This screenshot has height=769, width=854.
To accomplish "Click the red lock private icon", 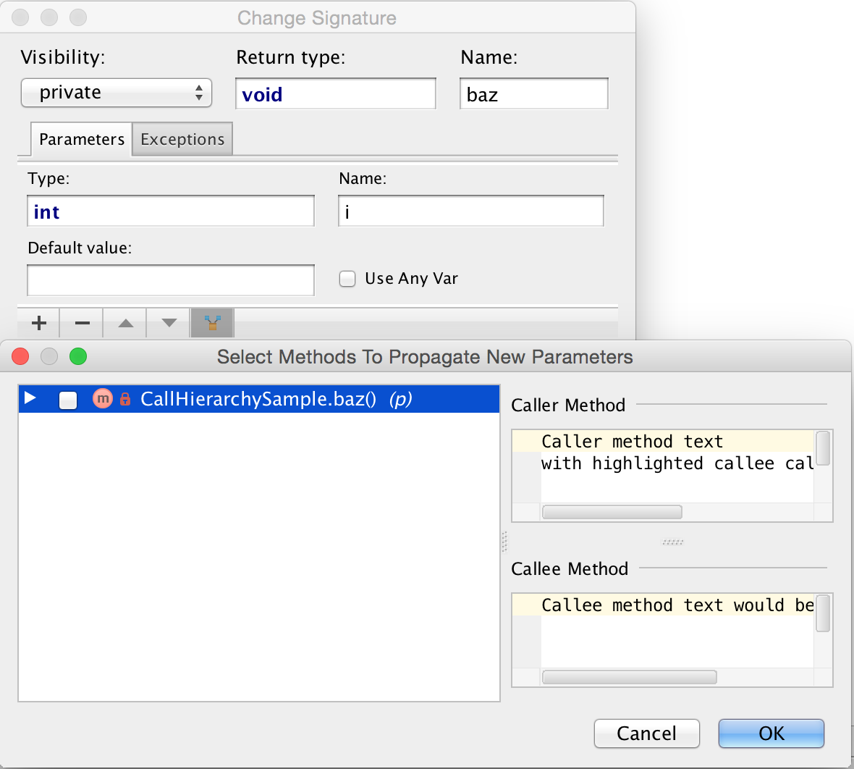I will coord(125,399).
